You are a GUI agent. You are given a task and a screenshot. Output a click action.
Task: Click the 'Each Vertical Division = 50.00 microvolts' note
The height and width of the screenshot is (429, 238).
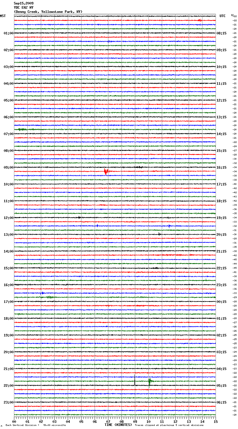click(x=36, y=425)
